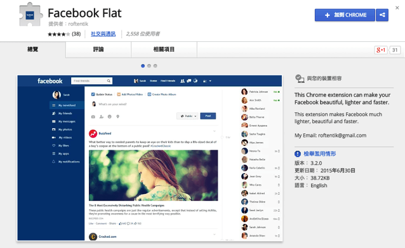Click the 大小 38.72KB size text

coord(312,178)
